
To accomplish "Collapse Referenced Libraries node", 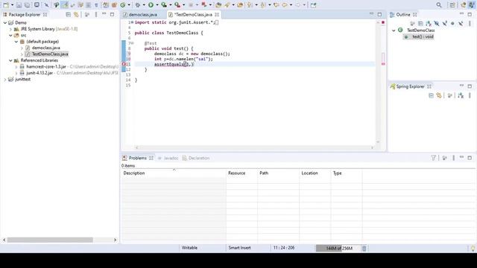I will tap(10, 60).
